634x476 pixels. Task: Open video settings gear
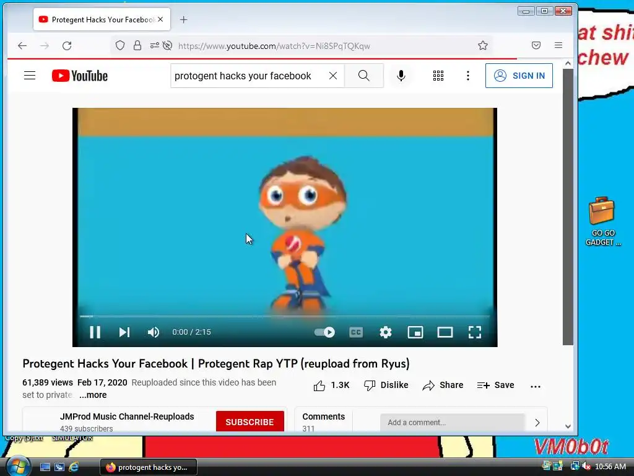[386, 332]
